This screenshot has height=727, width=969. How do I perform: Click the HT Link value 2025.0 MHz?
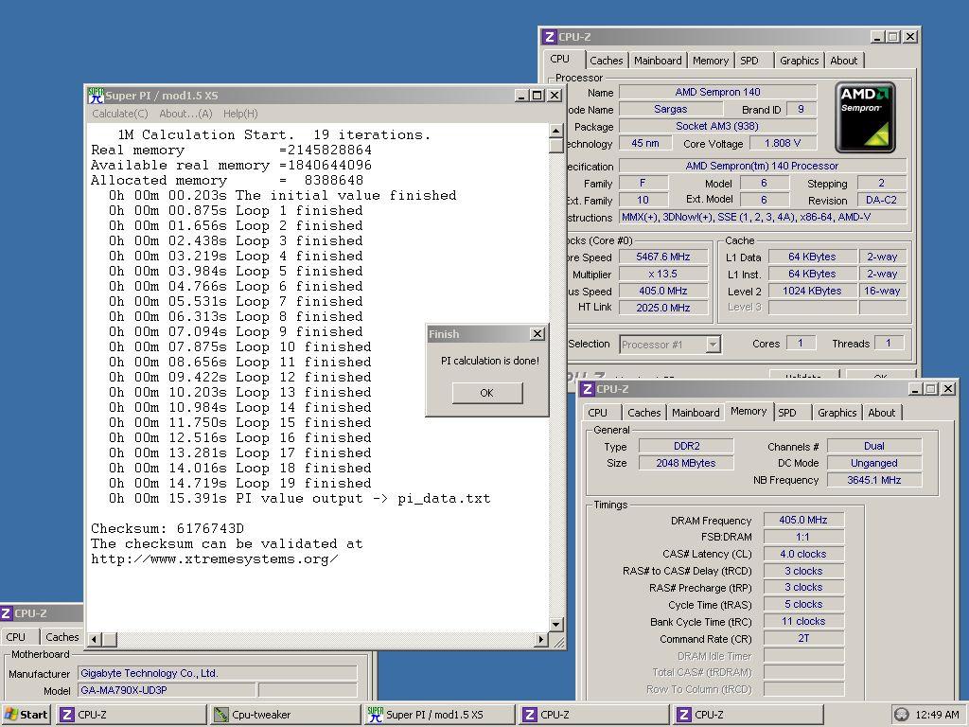(x=663, y=308)
